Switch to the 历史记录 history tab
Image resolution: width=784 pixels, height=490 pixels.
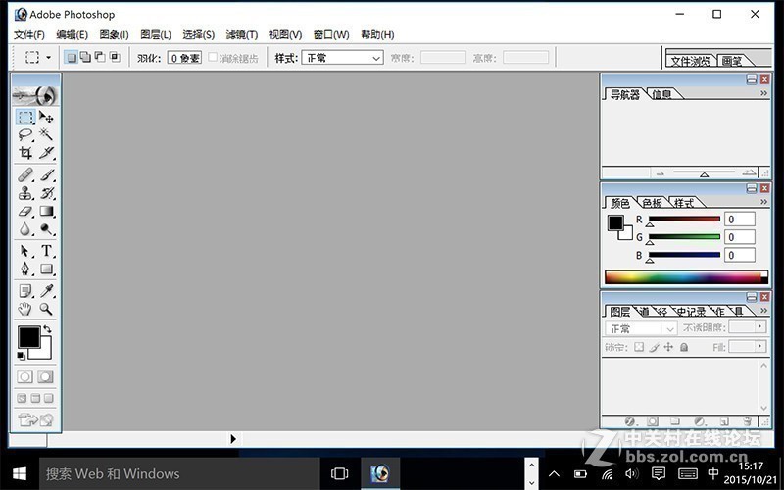691,312
